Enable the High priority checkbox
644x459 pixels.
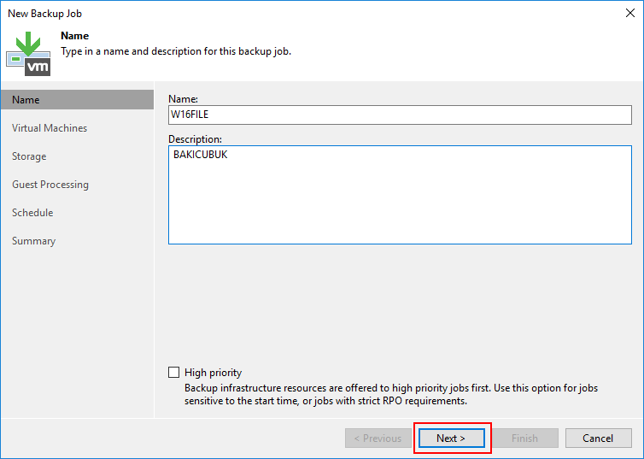[174, 373]
